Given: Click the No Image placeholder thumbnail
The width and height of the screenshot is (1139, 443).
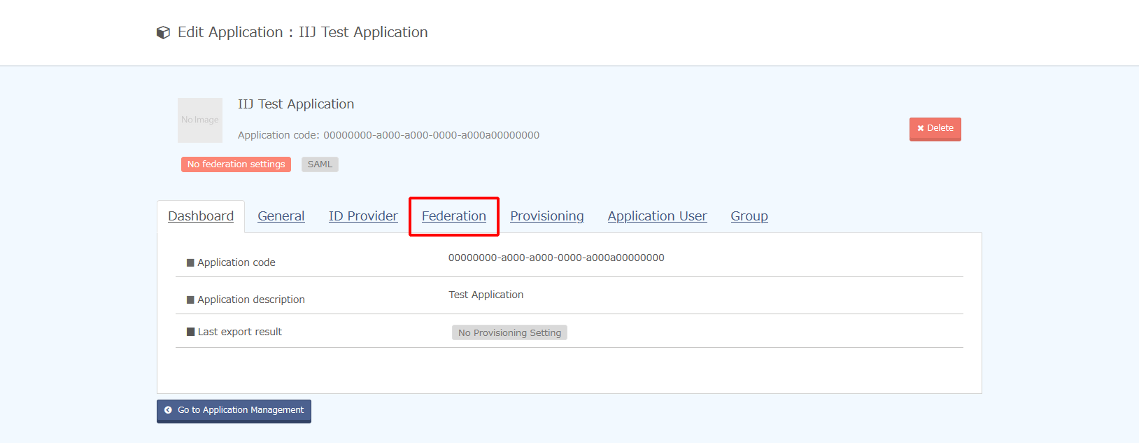Looking at the screenshot, I should (x=200, y=120).
